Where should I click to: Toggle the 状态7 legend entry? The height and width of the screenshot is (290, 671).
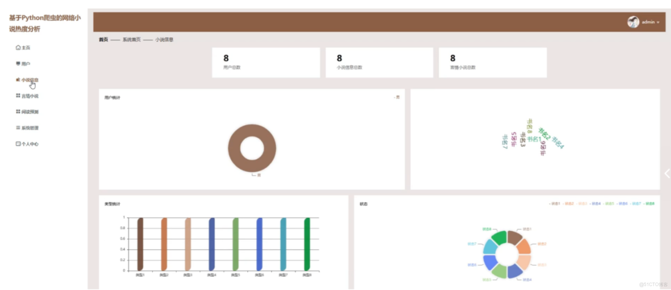[635, 203]
